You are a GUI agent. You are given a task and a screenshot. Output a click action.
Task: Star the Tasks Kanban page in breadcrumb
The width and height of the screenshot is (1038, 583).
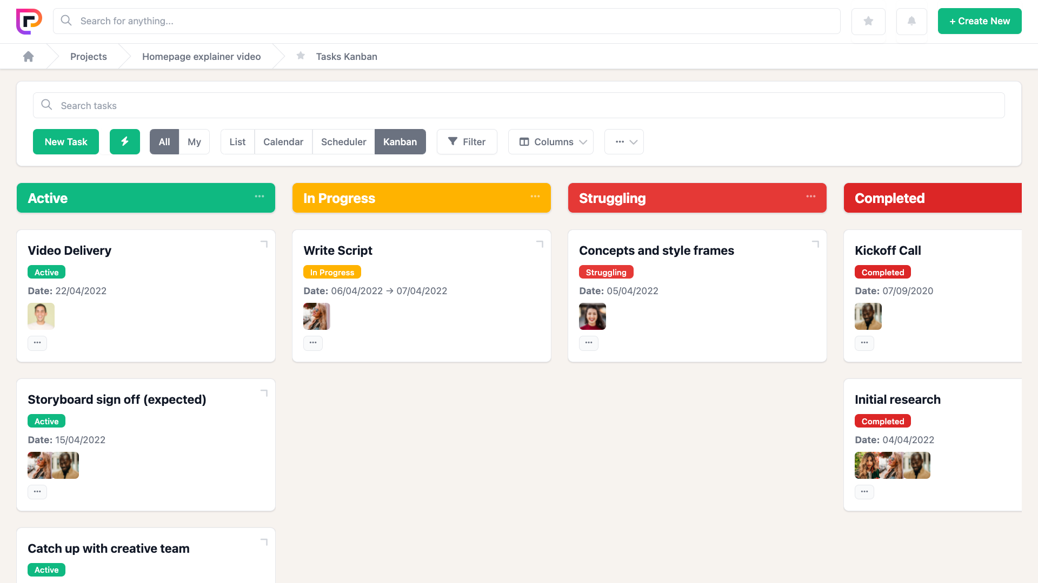coord(301,56)
